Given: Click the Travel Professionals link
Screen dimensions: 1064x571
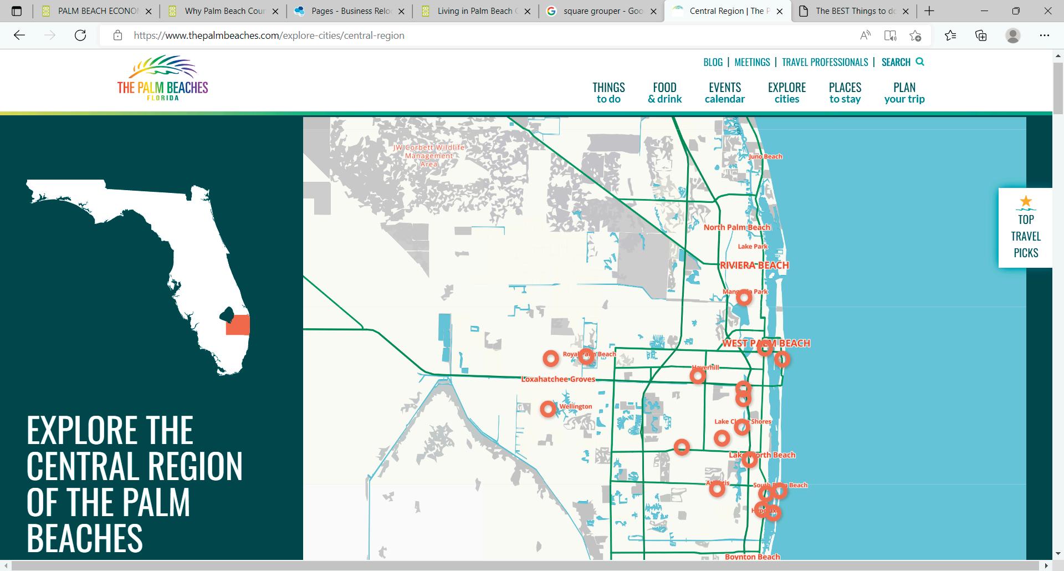Looking at the screenshot, I should pos(825,62).
